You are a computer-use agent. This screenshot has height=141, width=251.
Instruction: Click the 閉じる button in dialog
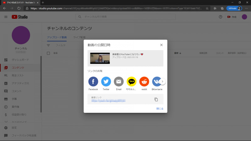(160, 108)
